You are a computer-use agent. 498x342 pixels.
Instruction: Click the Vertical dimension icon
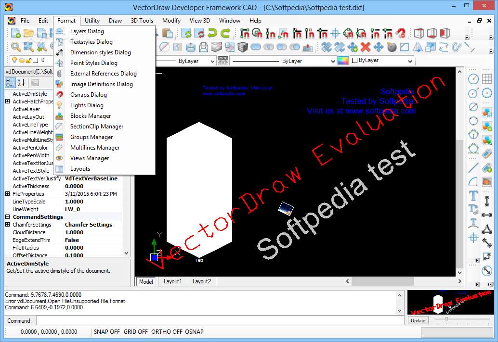(x=487, y=201)
